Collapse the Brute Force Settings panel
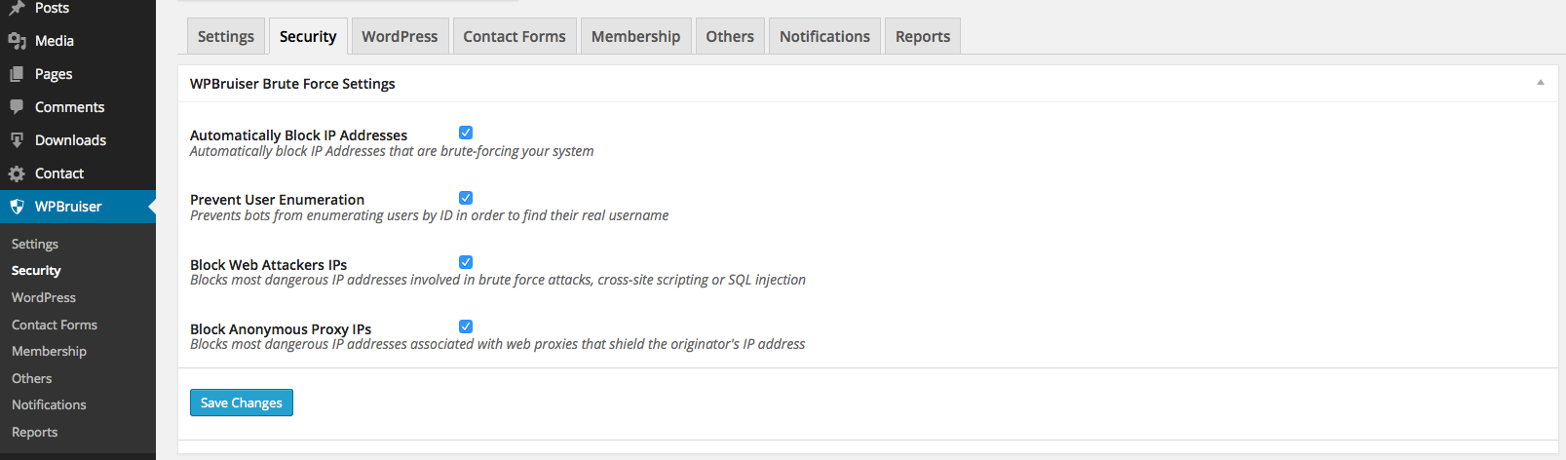The height and width of the screenshot is (460, 1566). pyautogui.click(x=1541, y=83)
